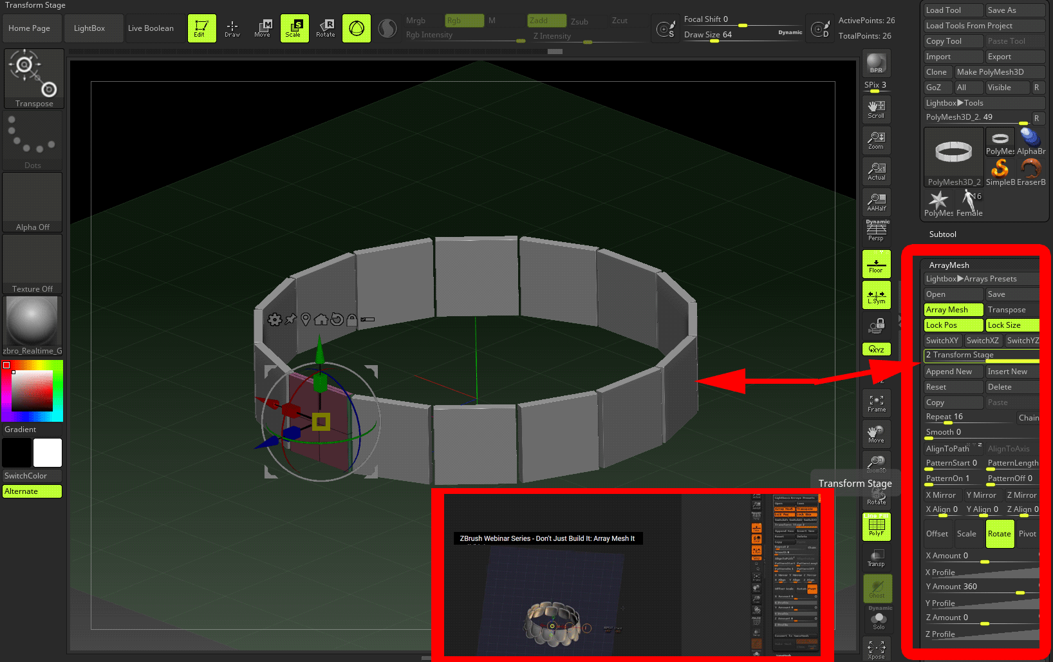Expand the Subtool section

tap(943, 234)
